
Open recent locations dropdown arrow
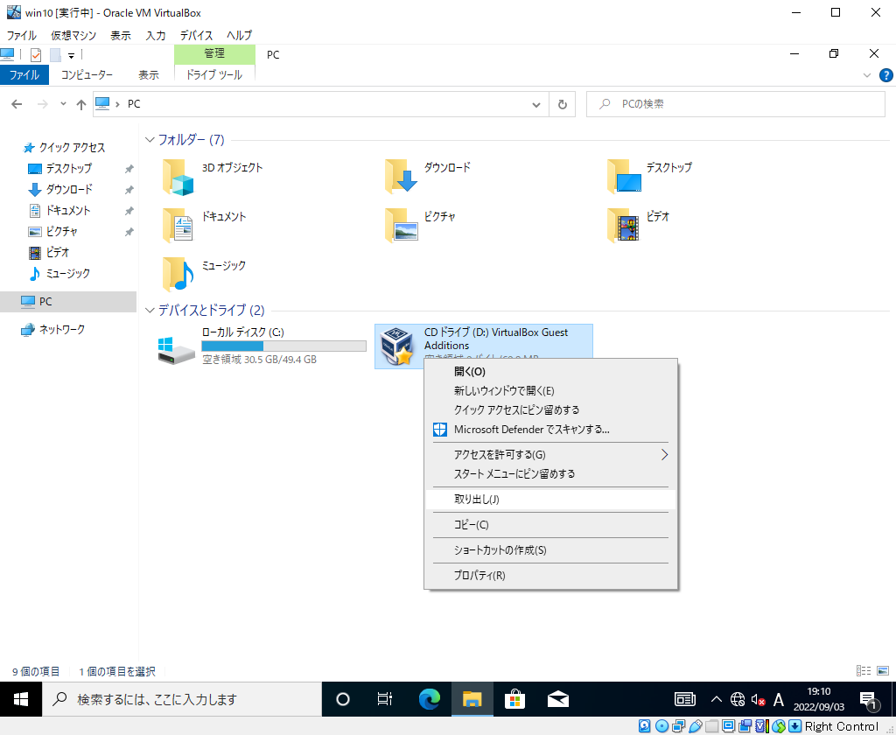tap(63, 104)
